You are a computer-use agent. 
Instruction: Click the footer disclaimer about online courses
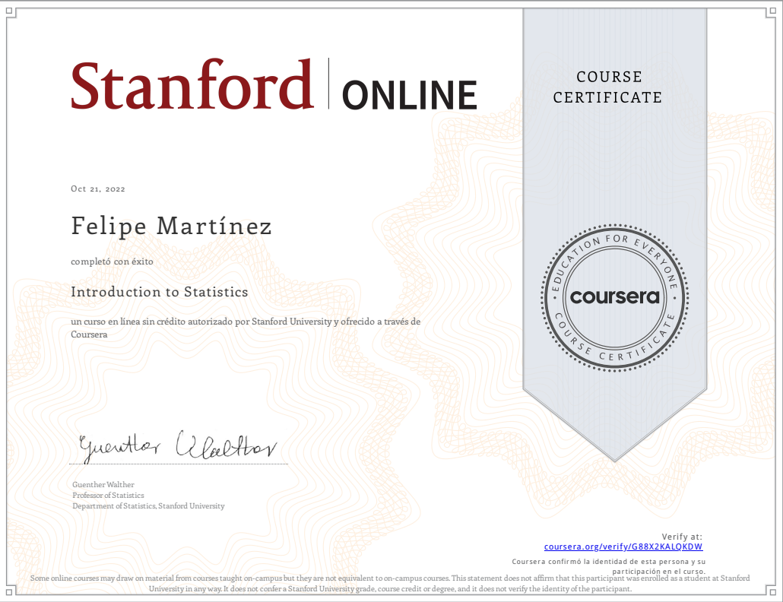coord(389,584)
